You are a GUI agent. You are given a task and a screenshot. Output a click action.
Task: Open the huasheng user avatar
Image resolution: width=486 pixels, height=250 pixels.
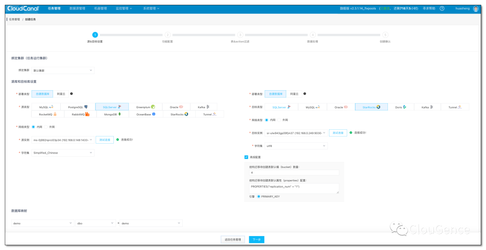476,9
